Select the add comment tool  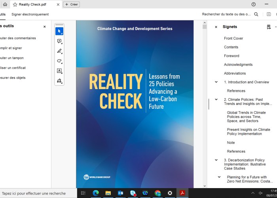59,41
